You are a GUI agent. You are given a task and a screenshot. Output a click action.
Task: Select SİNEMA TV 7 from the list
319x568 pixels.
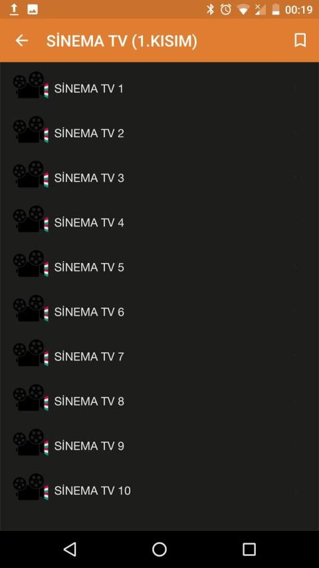point(159,357)
